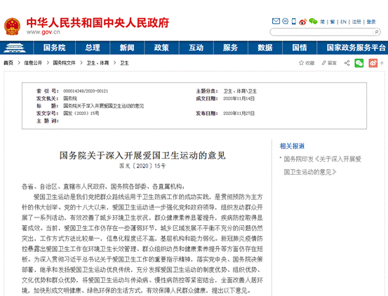Switch to 繁 traditional Chinese
Screen dimensions: 388x296
click(333, 22)
